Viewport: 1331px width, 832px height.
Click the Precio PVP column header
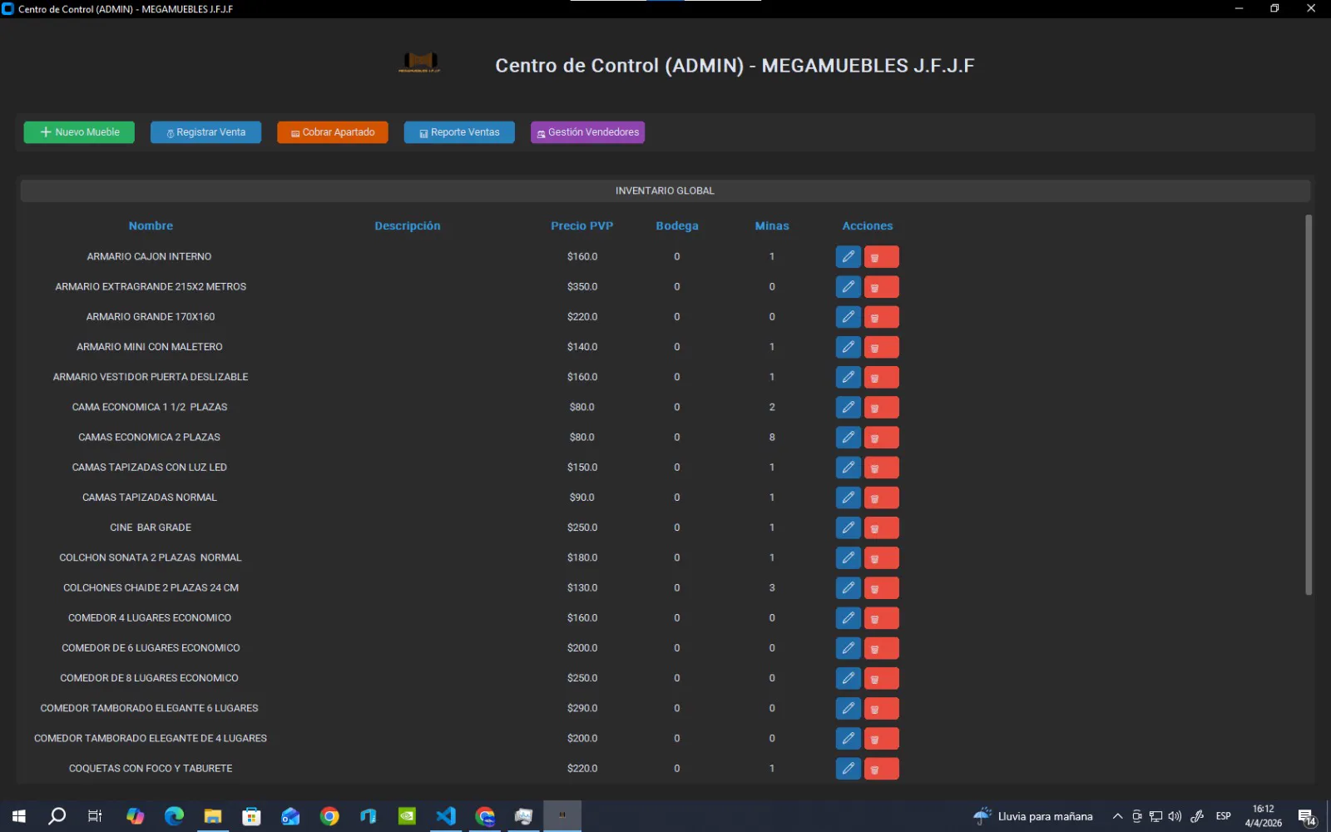tap(582, 225)
